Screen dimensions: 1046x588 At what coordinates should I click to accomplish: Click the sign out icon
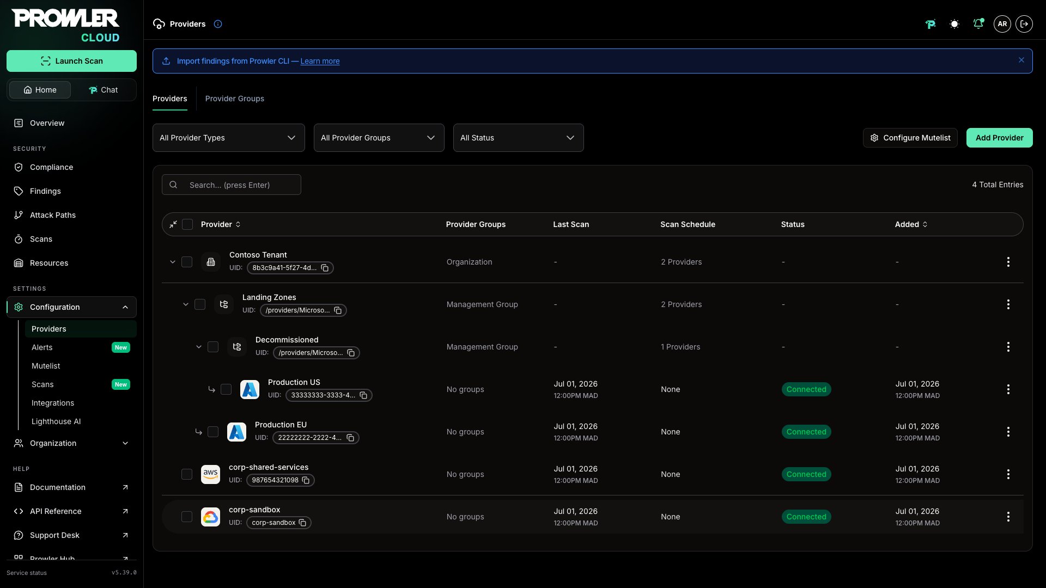pos(1024,24)
